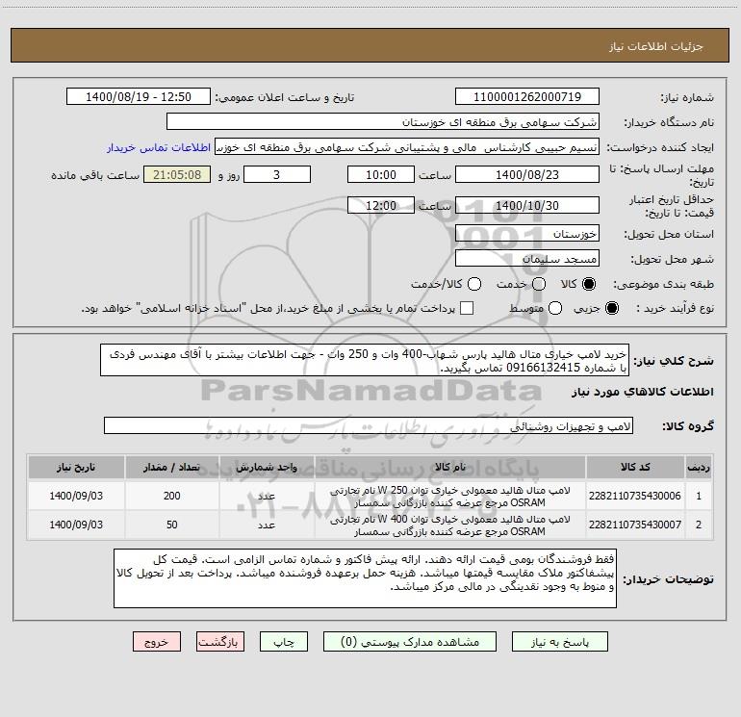Open مشاهده مدارک پیوستی (0) button
This screenshot has height=717, width=741.
pyautogui.click(x=410, y=642)
